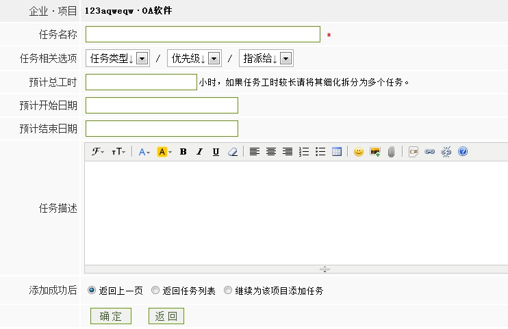Click the 确定 confirm button
This screenshot has height=329, width=508.
point(111,316)
